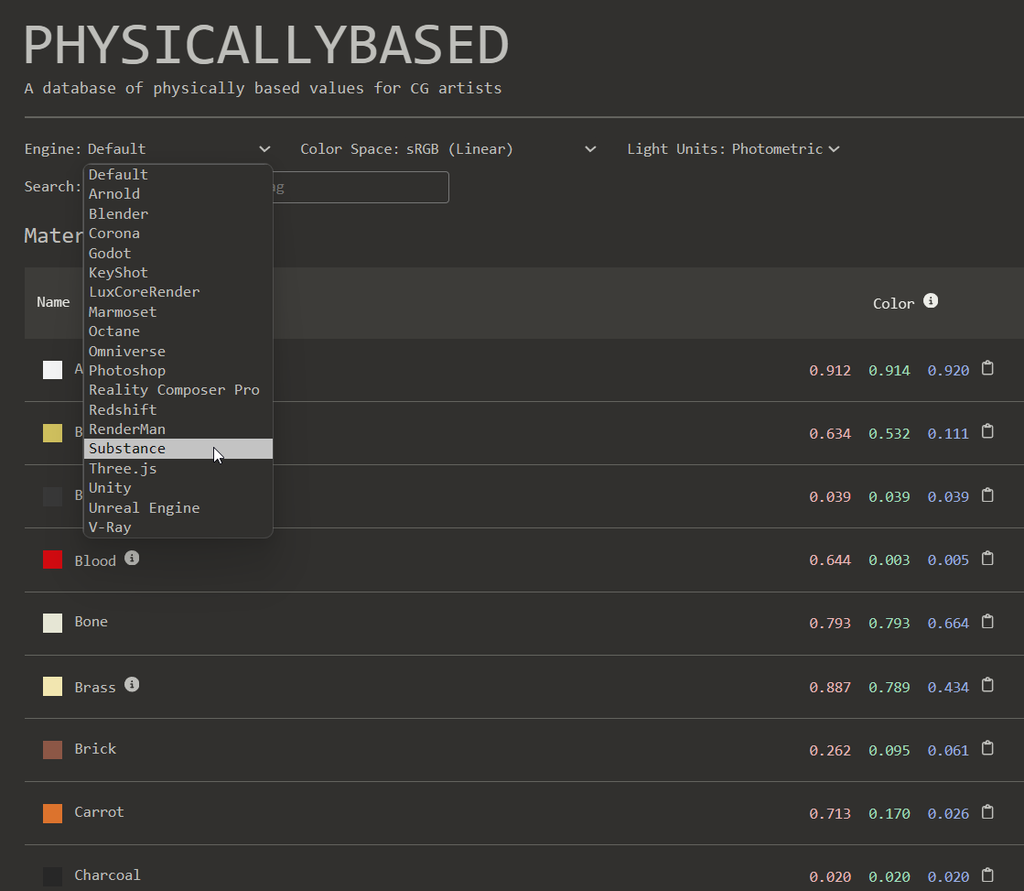Select V-Ray in the engine list
This screenshot has height=891, width=1024.
(x=178, y=527)
